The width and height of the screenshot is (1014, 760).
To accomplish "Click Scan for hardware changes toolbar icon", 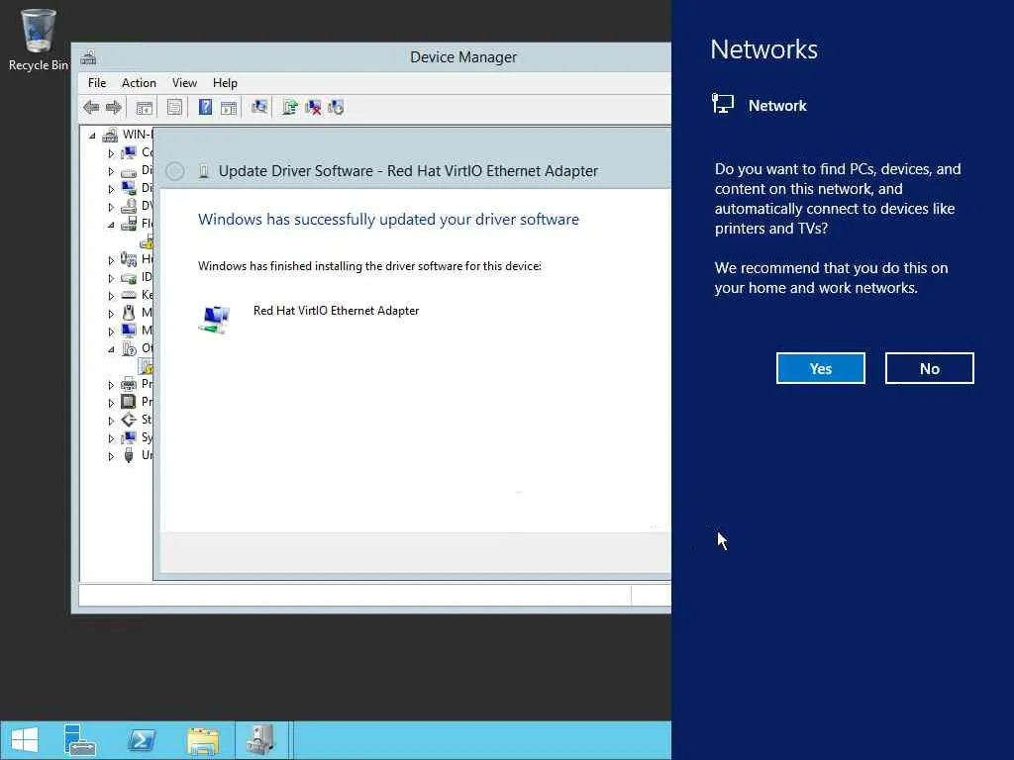I will (259, 107).
